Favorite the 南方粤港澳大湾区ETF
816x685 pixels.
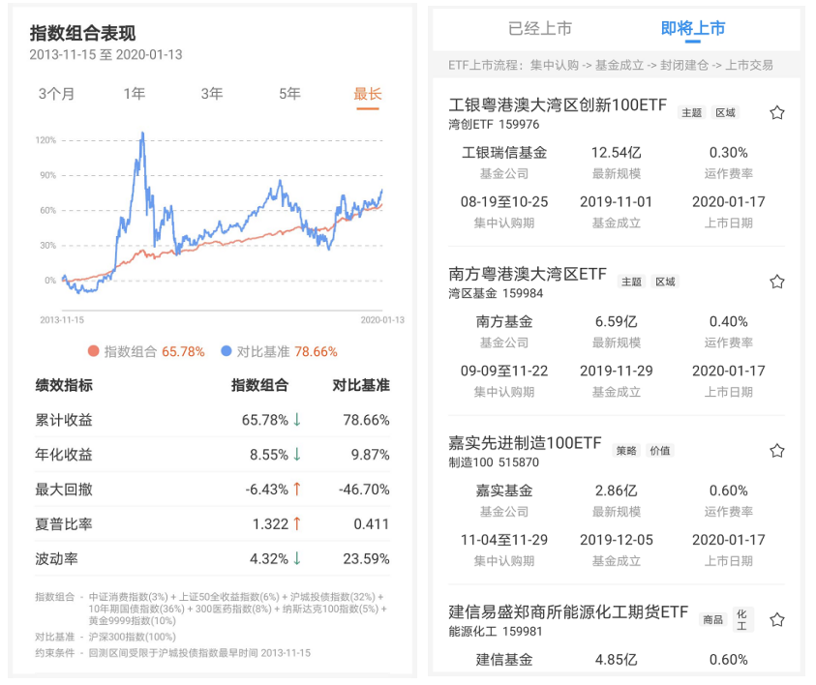pos(777,282)
